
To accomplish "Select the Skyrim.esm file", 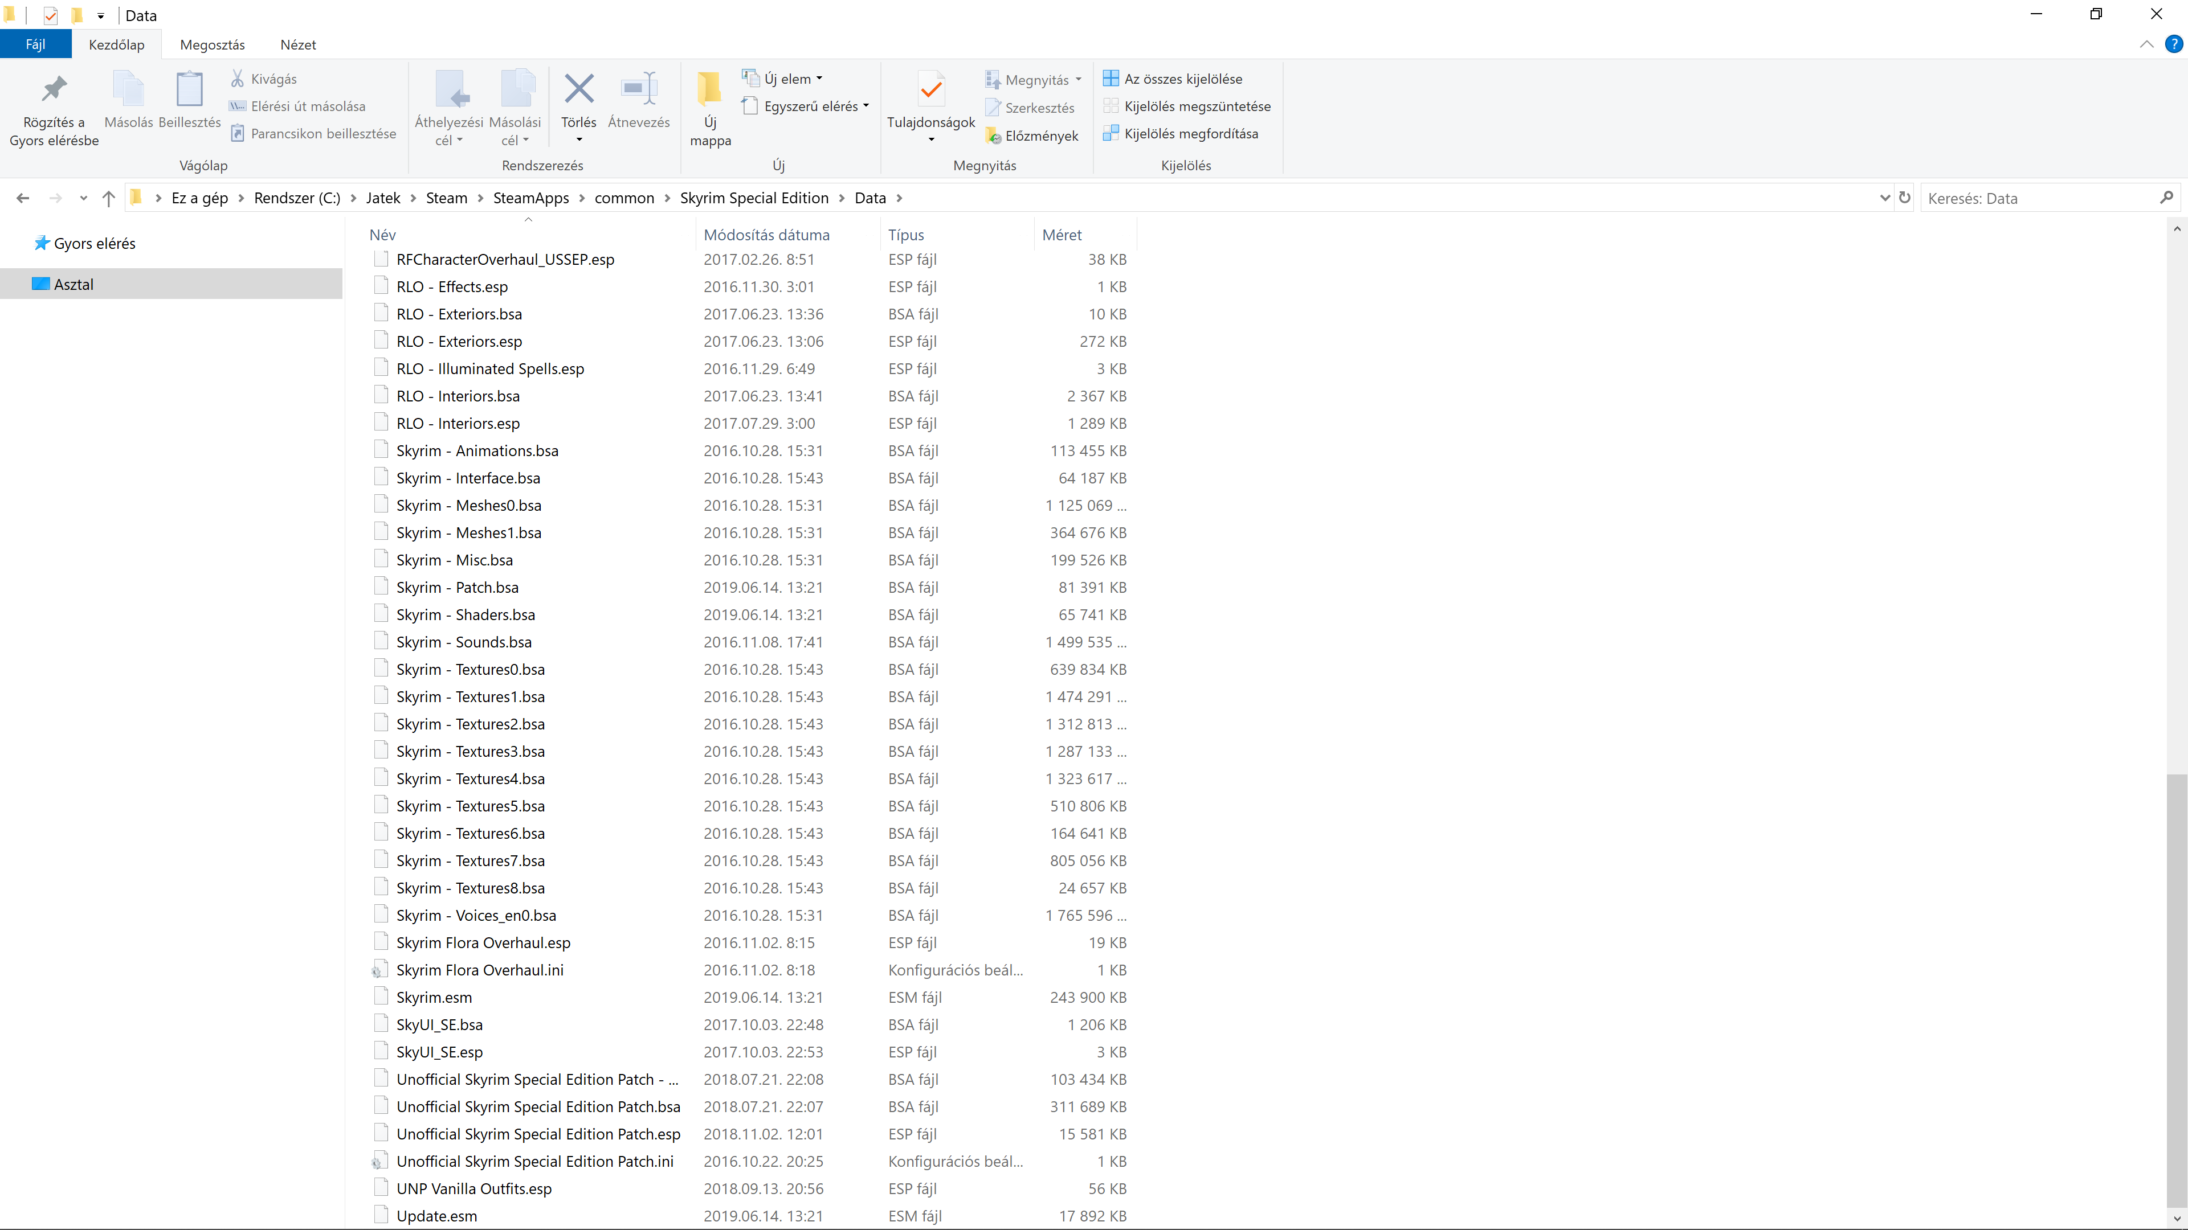I will (x=433, y=998).
